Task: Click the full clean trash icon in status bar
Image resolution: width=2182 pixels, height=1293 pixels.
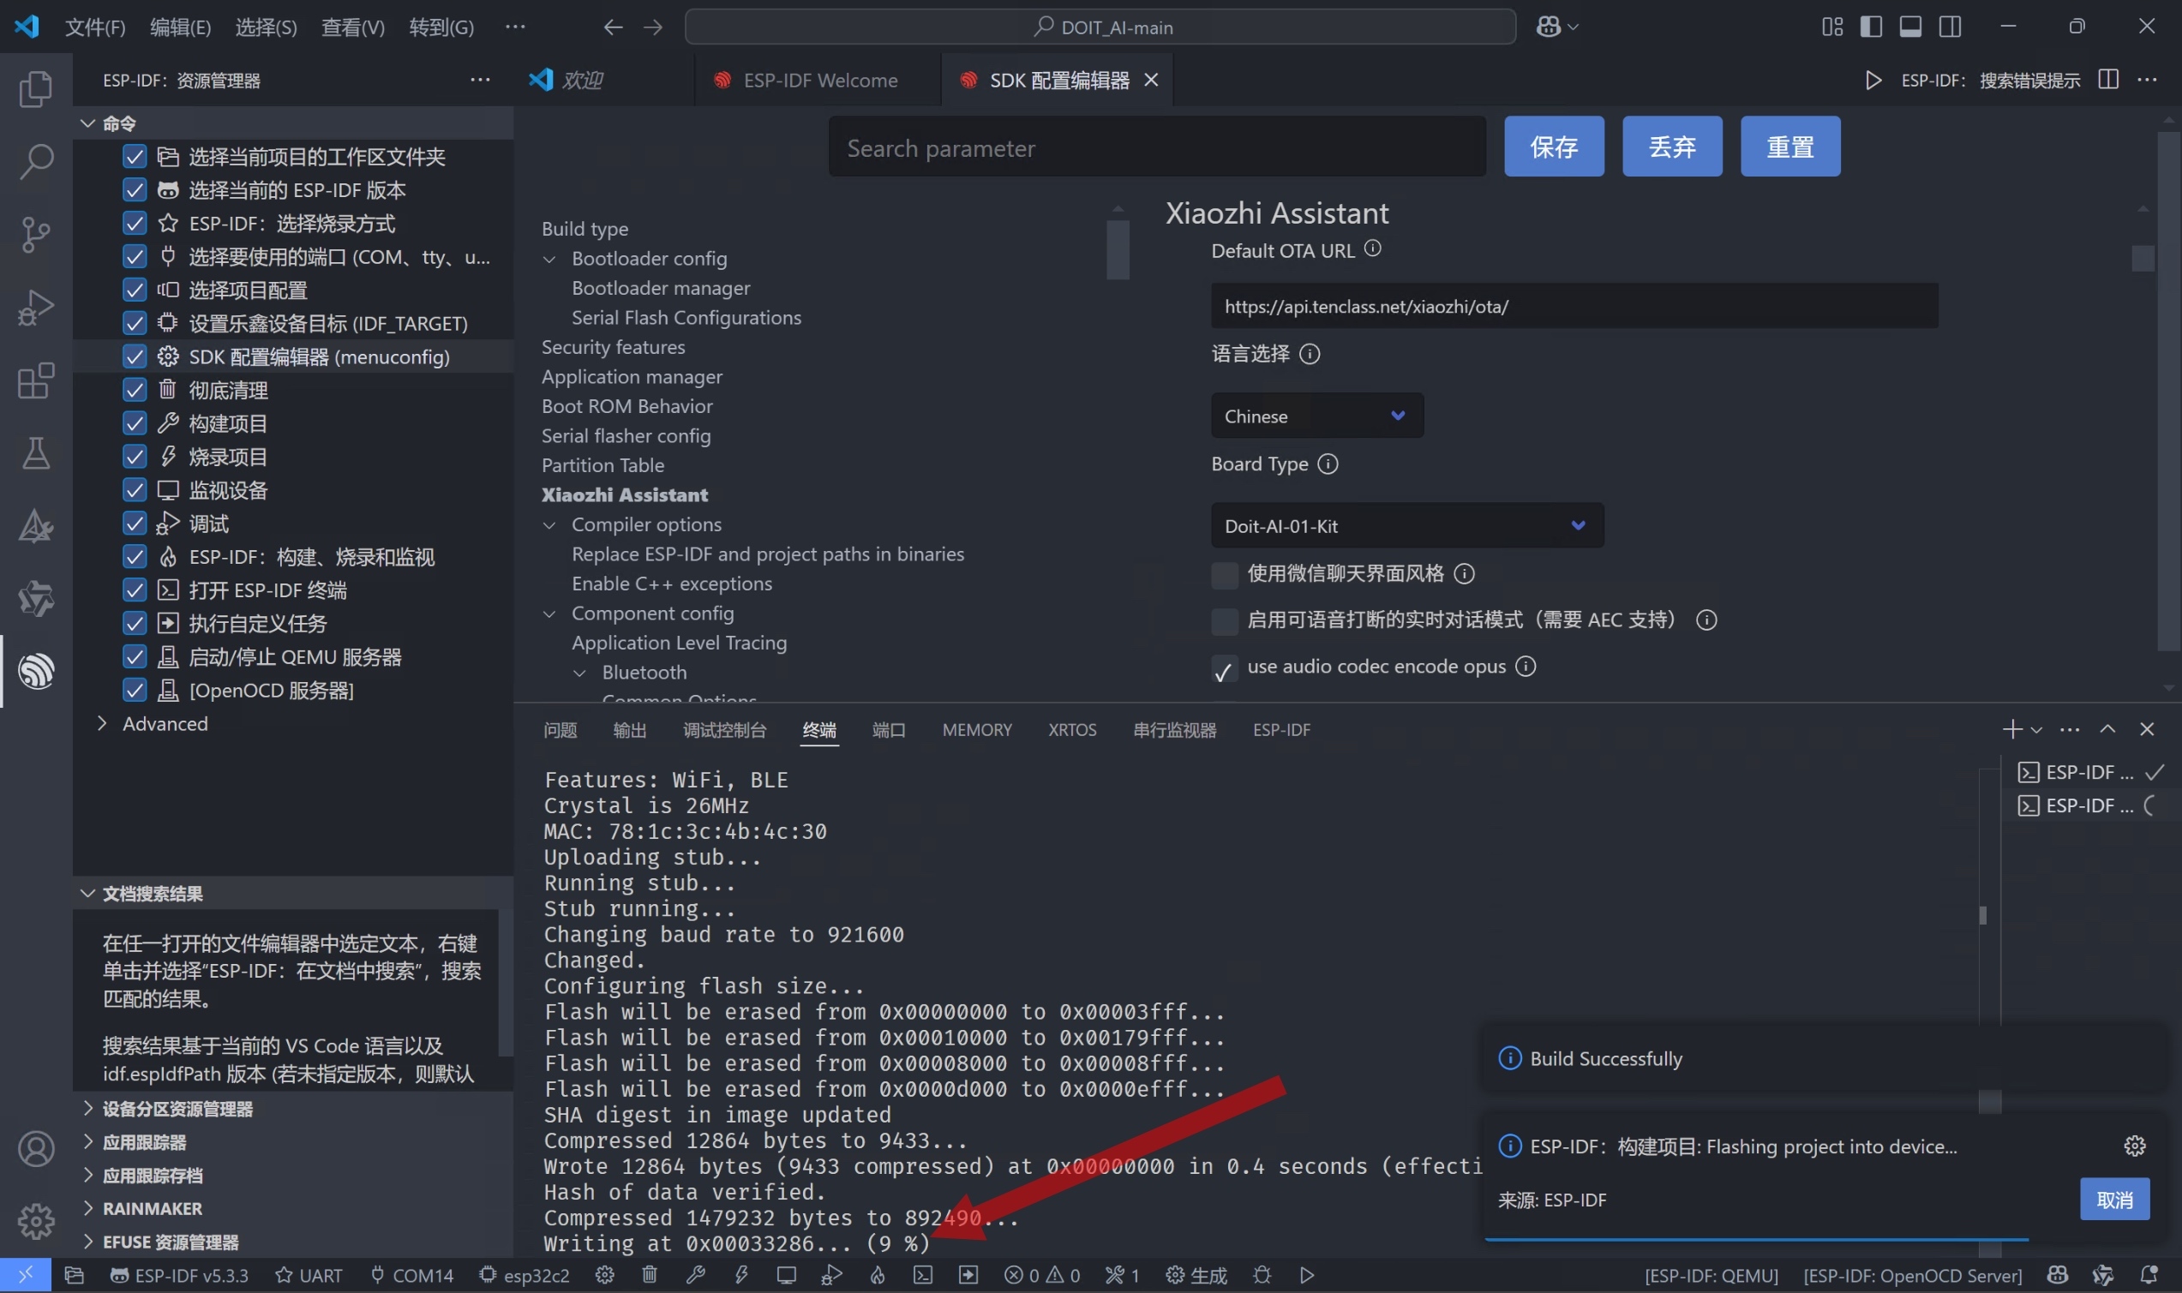Action: click(x=649, y=1275)
